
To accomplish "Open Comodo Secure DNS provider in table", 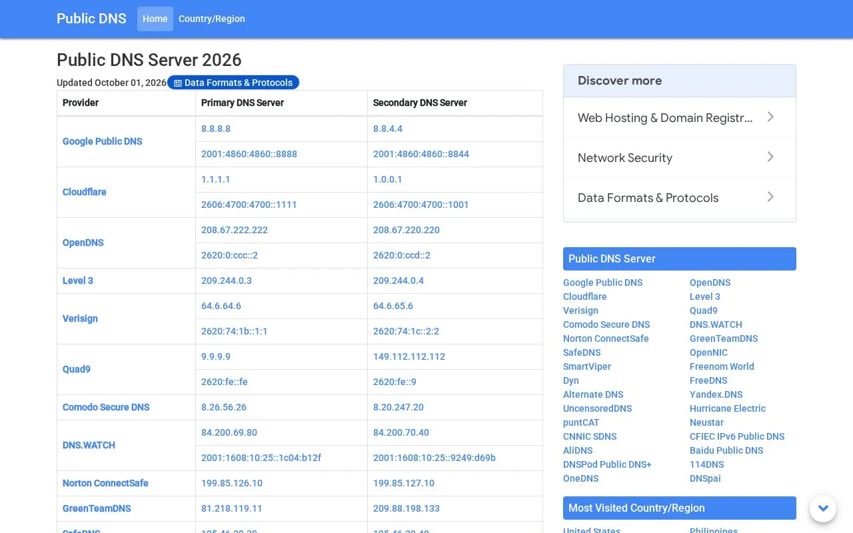I will [106, 407].
